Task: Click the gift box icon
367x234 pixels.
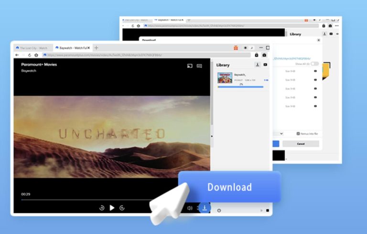Action: pos(236,48)
